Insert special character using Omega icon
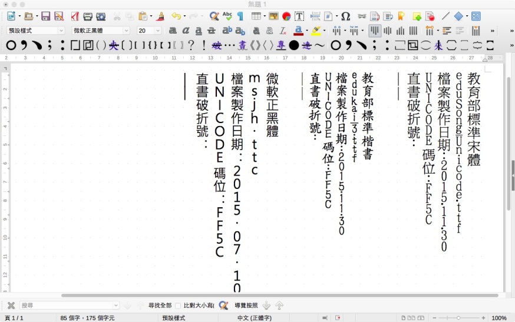515x322 pixels. tap(346, 16)
